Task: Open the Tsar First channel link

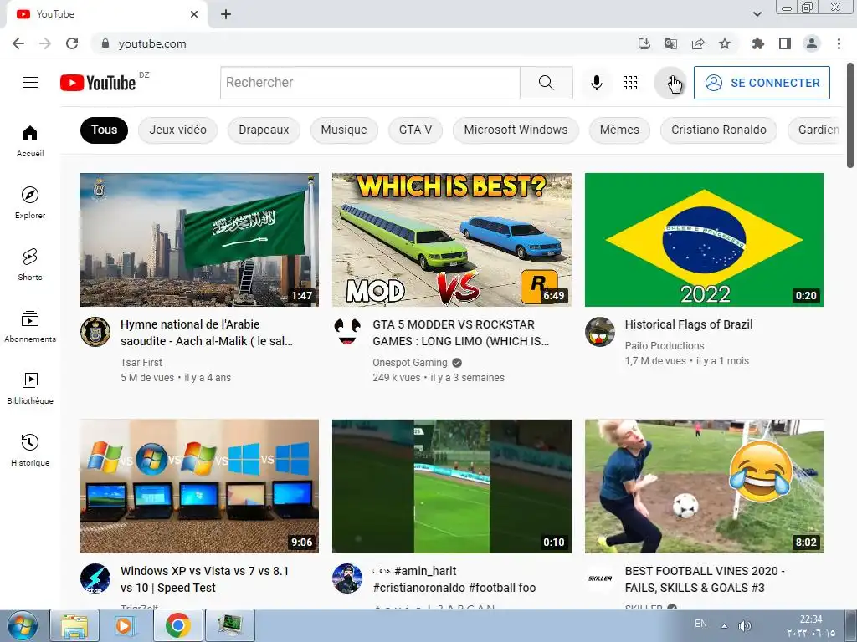Action: pyautogui.click(x=141, y=363)
